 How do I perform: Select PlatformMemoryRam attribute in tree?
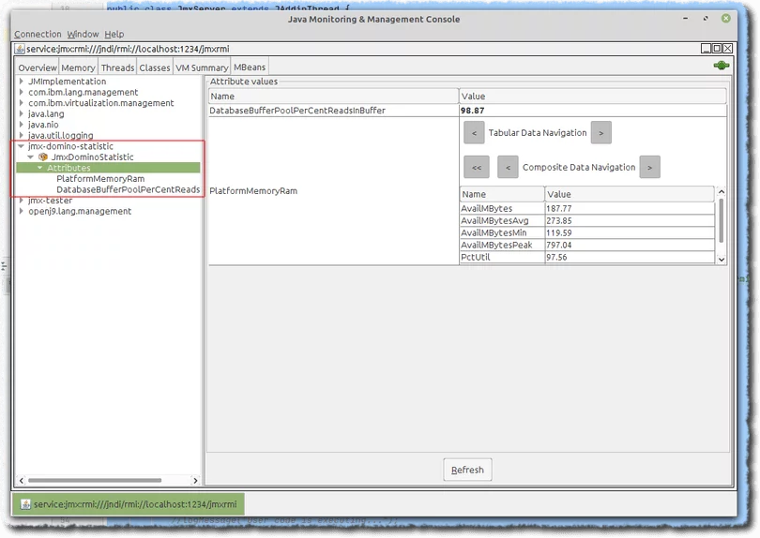coord(100,178)
